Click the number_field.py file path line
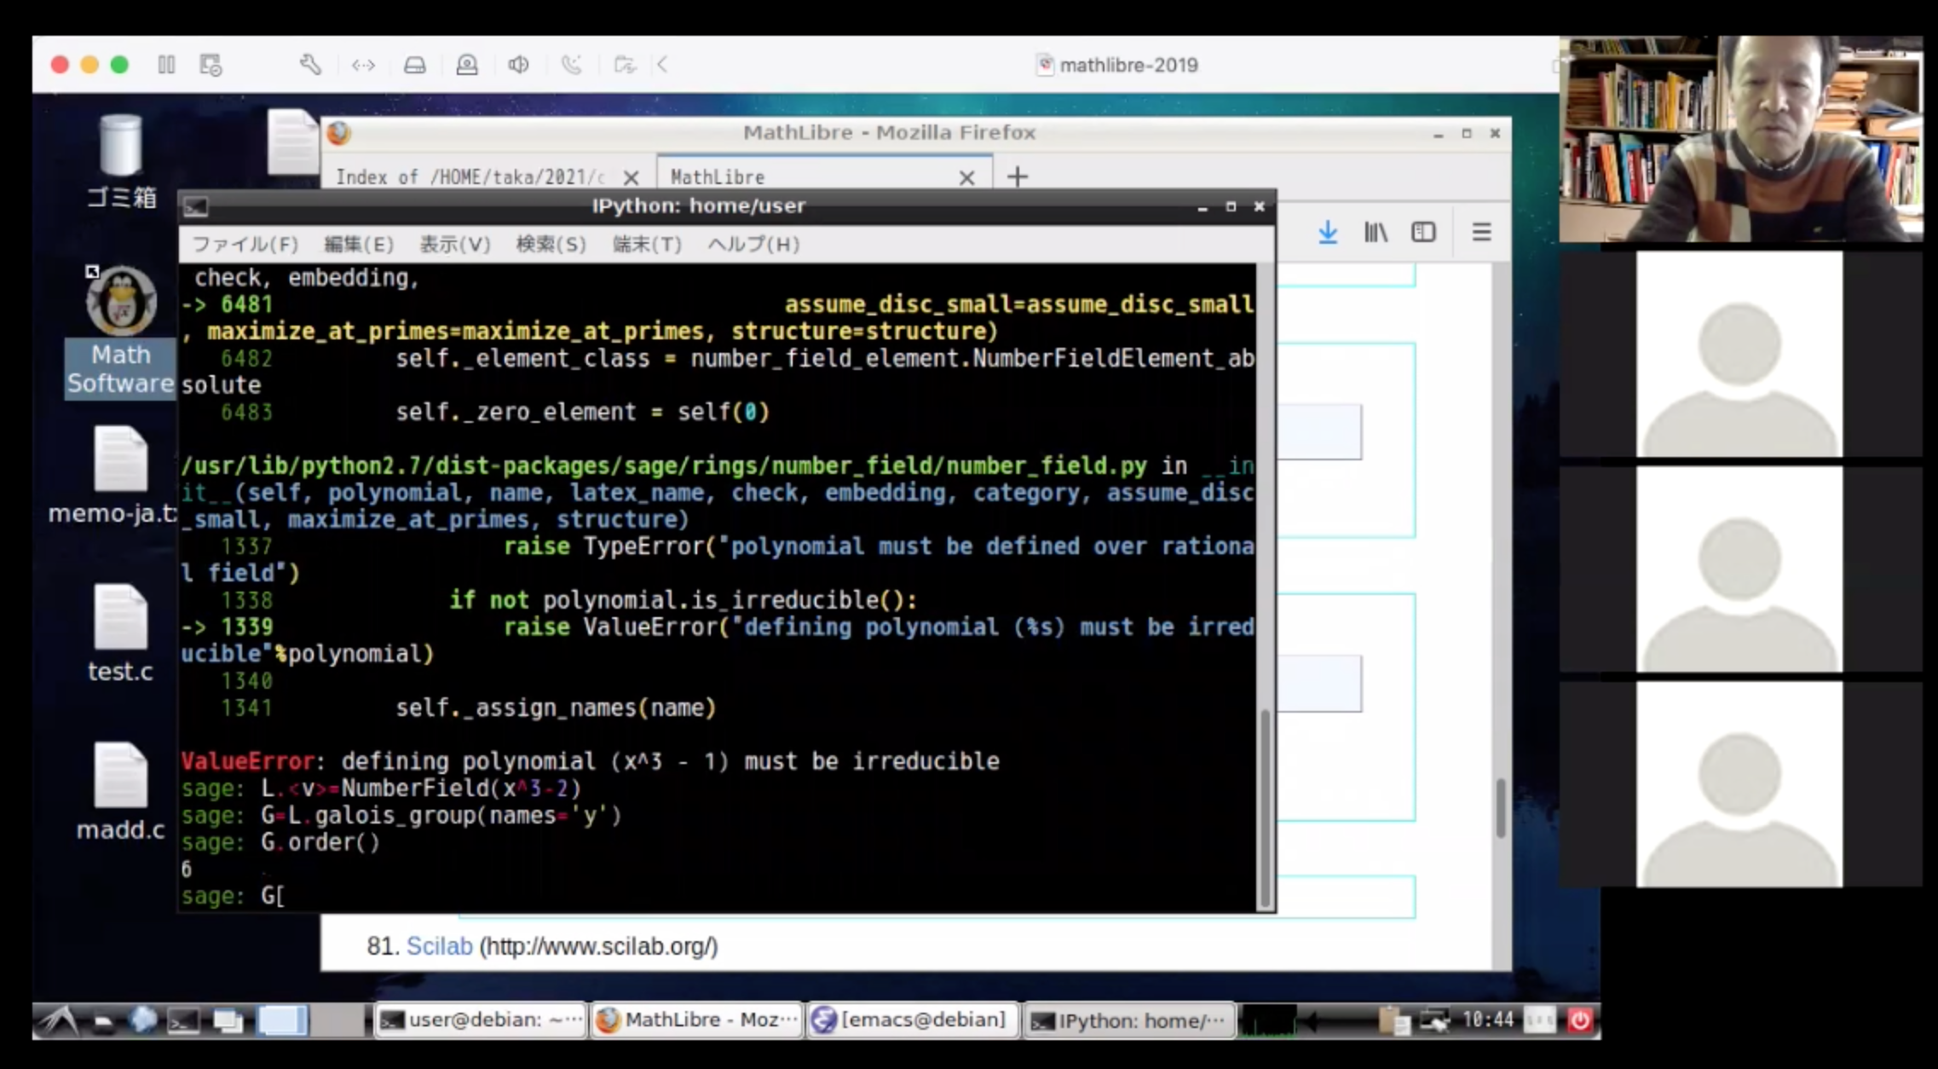 tap(664, 465)
